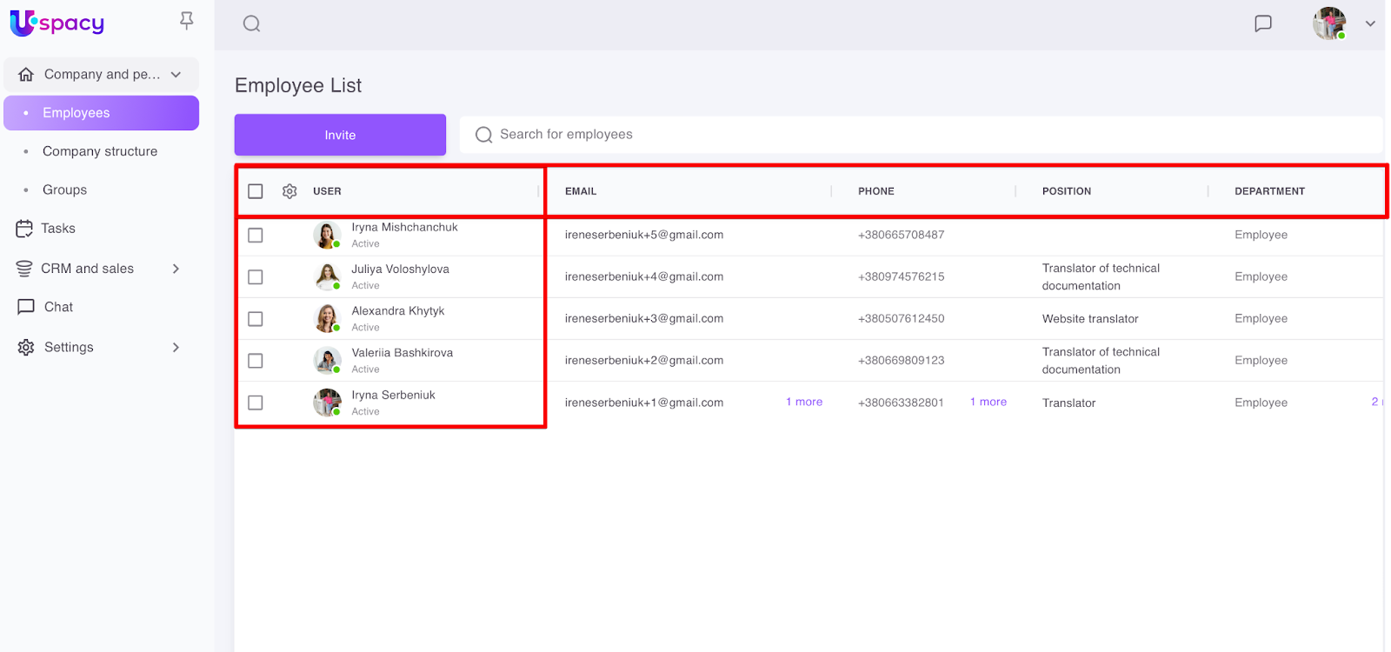Click the user profile avatar in header
The height and width of the screenshot is (652, 1391).
[x=1328, y=23]
